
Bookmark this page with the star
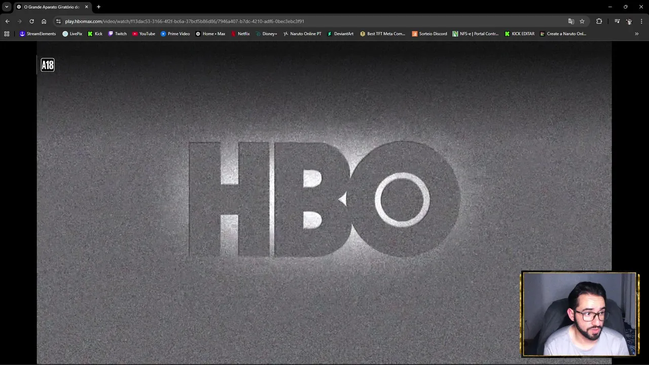click(582, 21)
